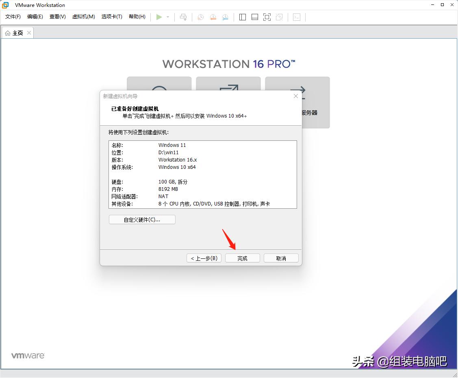
Task: Click the 完成 button to create the VM
Action: point(242,258)
